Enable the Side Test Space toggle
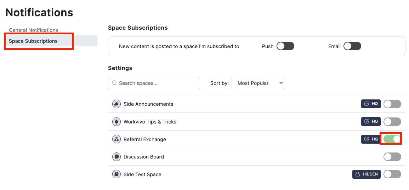 392,174
